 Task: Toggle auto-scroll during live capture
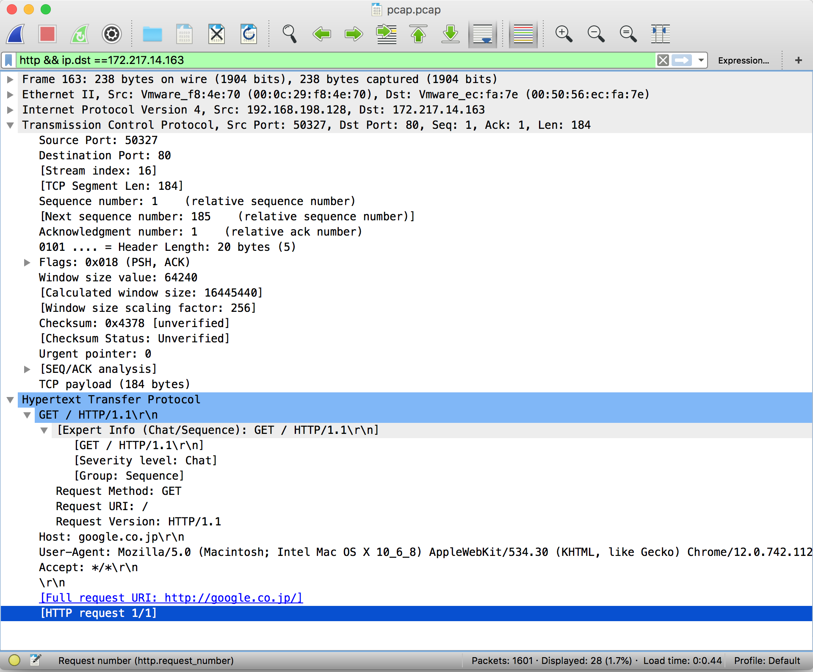tap(482, 34)
